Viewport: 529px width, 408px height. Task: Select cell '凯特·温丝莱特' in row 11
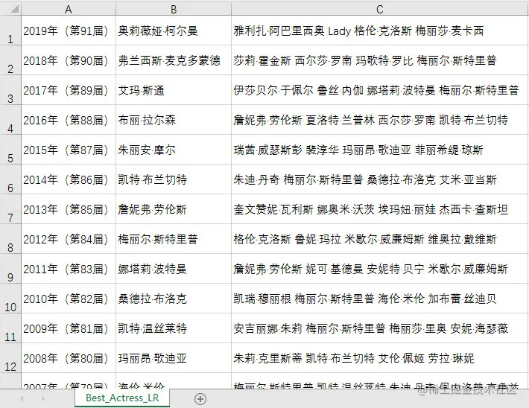click(174, 328)
